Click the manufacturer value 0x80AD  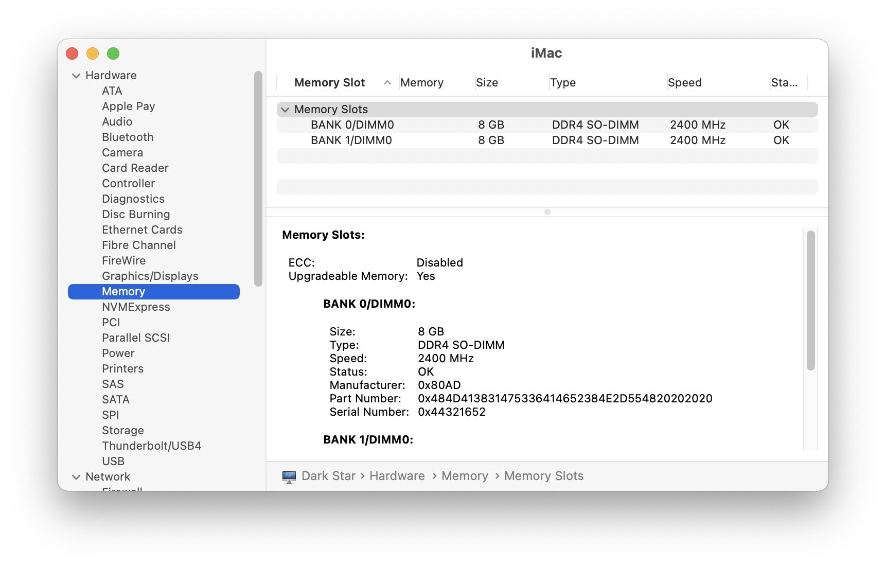[439, 385]
